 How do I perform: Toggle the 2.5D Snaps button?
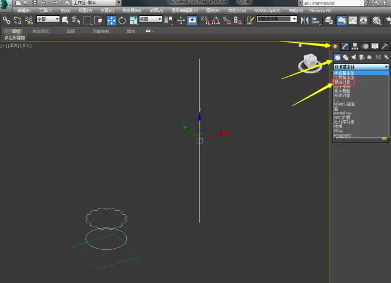point(205,20)
